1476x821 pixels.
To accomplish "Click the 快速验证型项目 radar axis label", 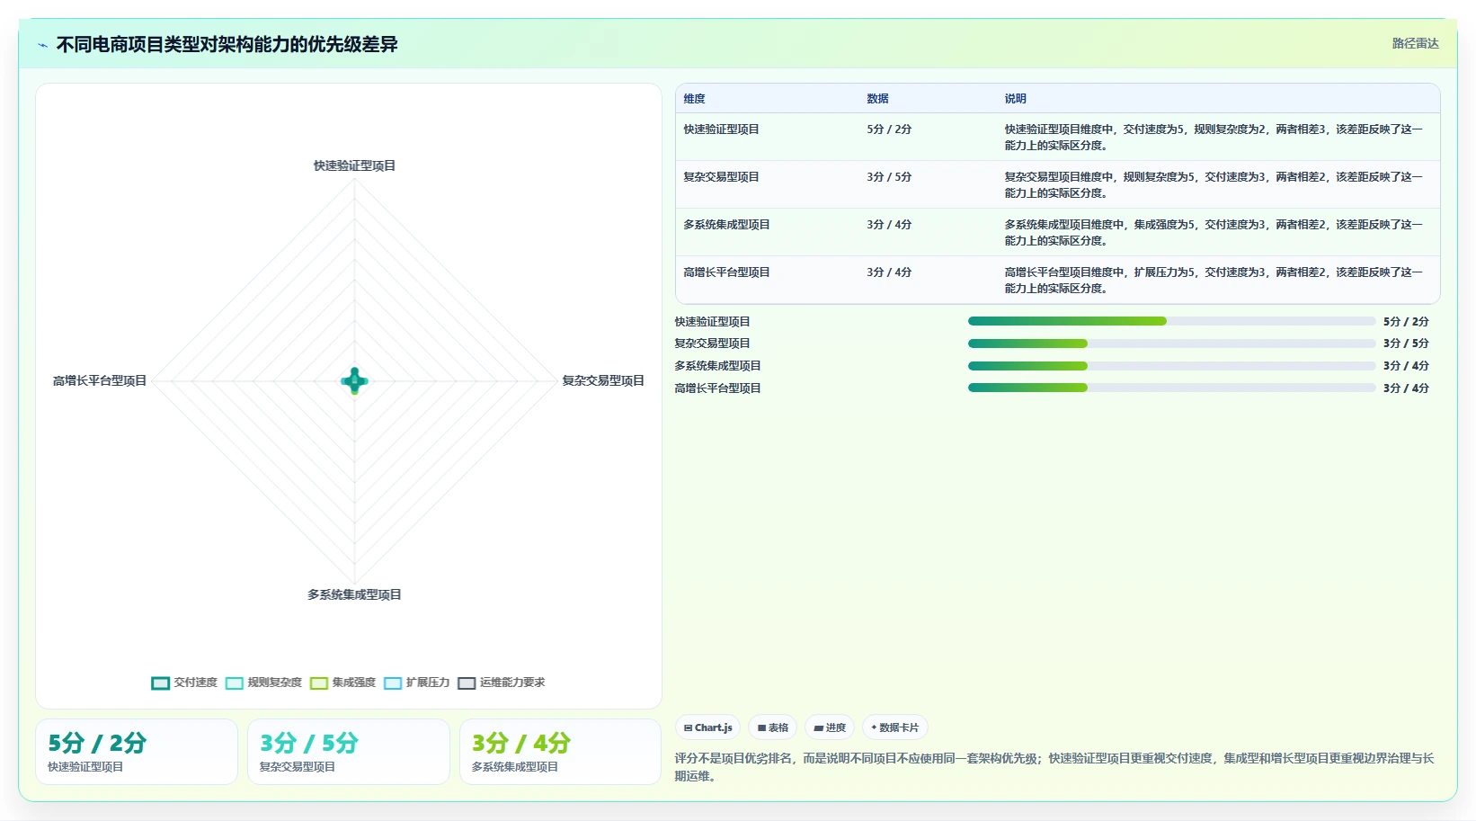I will (x=354, y=165).
